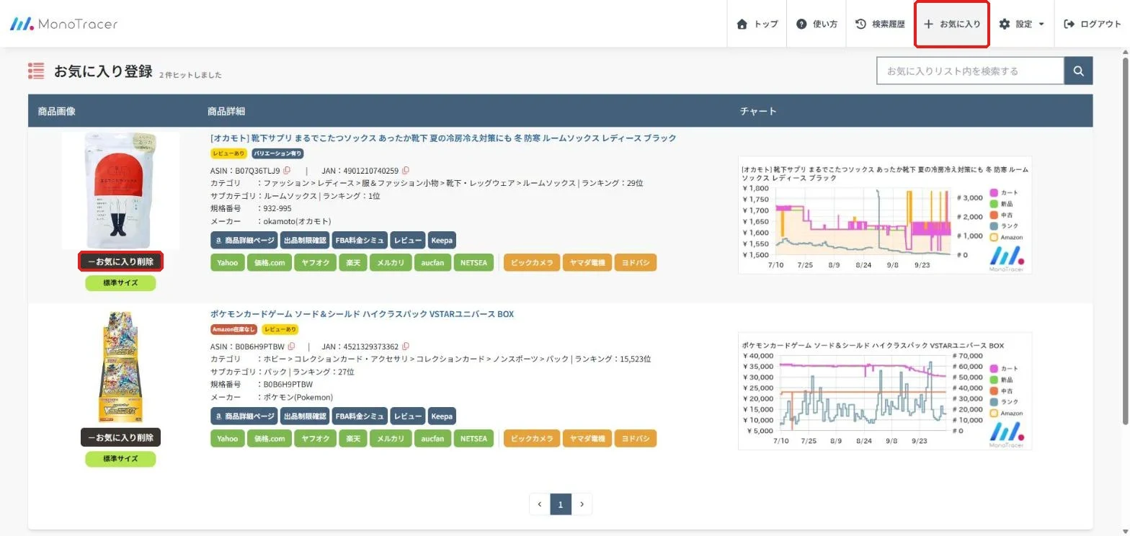Search Pokemon card box on 価格.com

click(x=270, y=438)
